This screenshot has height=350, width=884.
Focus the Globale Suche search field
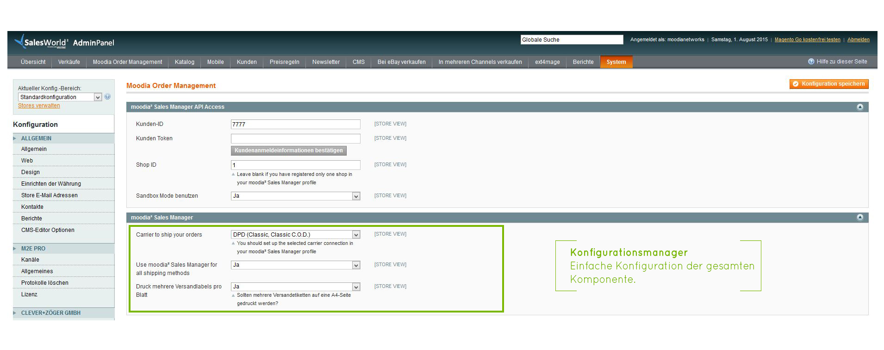tap(572, 40)
